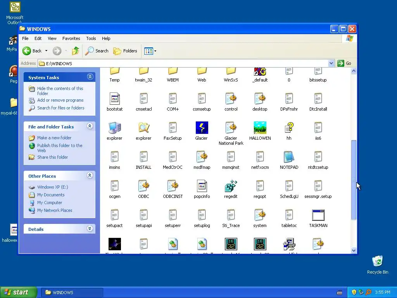Open the regedit file icon
Image resolution: width=397 pixels, height=298 pixels.
[x=231, y=186]
